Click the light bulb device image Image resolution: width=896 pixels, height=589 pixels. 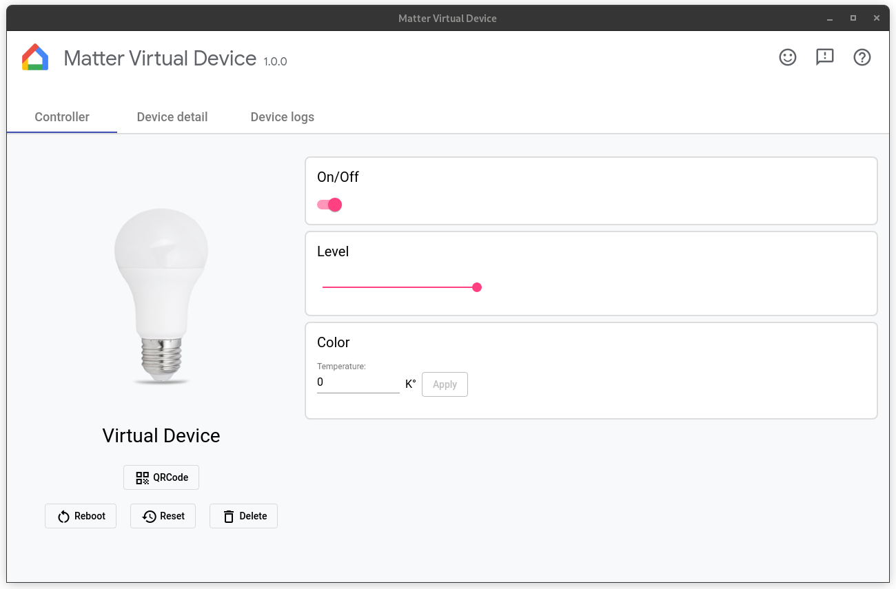point(161,296)
